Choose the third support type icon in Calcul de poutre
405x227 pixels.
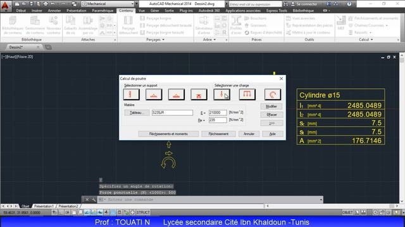pyautogui.click(x=176, y=95)
